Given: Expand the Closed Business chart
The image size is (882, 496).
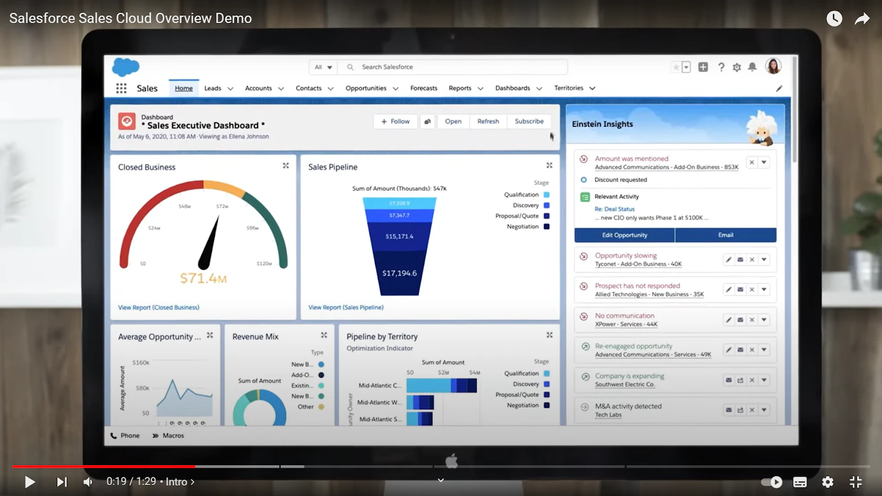Looking at the screenshot, I should 286,165.
